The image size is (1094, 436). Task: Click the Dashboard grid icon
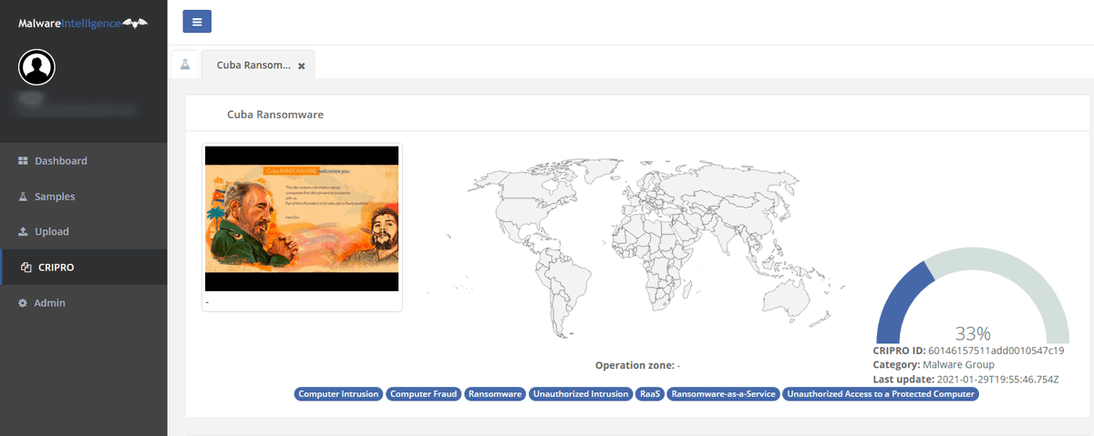coord(23,161)
